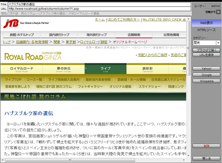The height and width of the screenshot is (163, 222).
Task: Click the ブラウザで開く button
Action: coord(206,50)
